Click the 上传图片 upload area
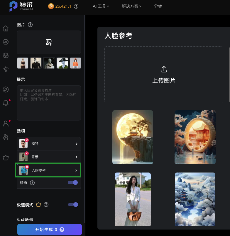This screenshot has height=236, width=230. [164, 75]
